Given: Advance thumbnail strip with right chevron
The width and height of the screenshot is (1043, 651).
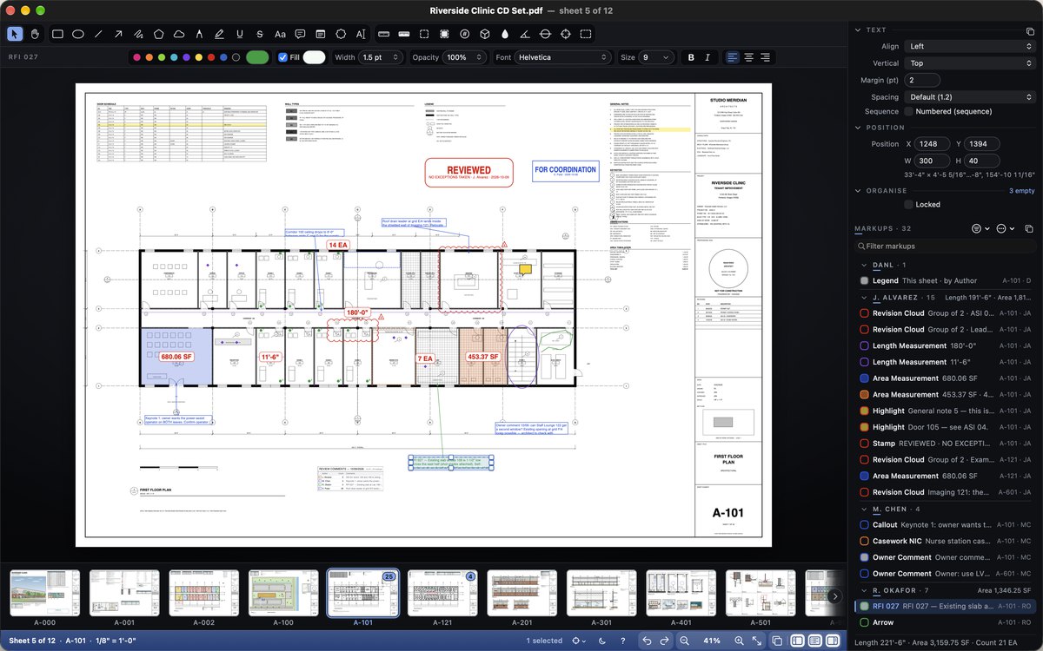Looking at the screenshot, I should [x=835, y=596].
